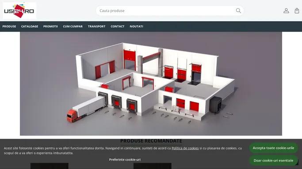
Task: Open Preferinte cookie-uri settings
Action: [x=125, y=160]
